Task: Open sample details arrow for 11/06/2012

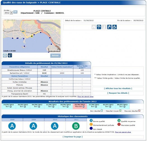Action: coord(53,107)
